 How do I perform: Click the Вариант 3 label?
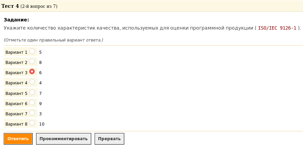(16, 73)
